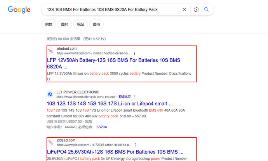The image size is (268, 161).
Task: Click ohebud.com favicon
Action: (50, 51)
